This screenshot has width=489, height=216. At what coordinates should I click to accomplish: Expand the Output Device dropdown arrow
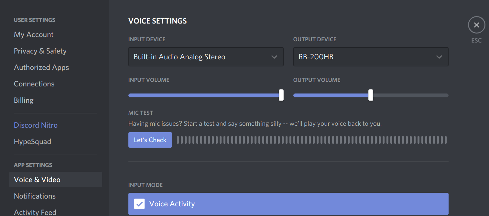(439, 57)
